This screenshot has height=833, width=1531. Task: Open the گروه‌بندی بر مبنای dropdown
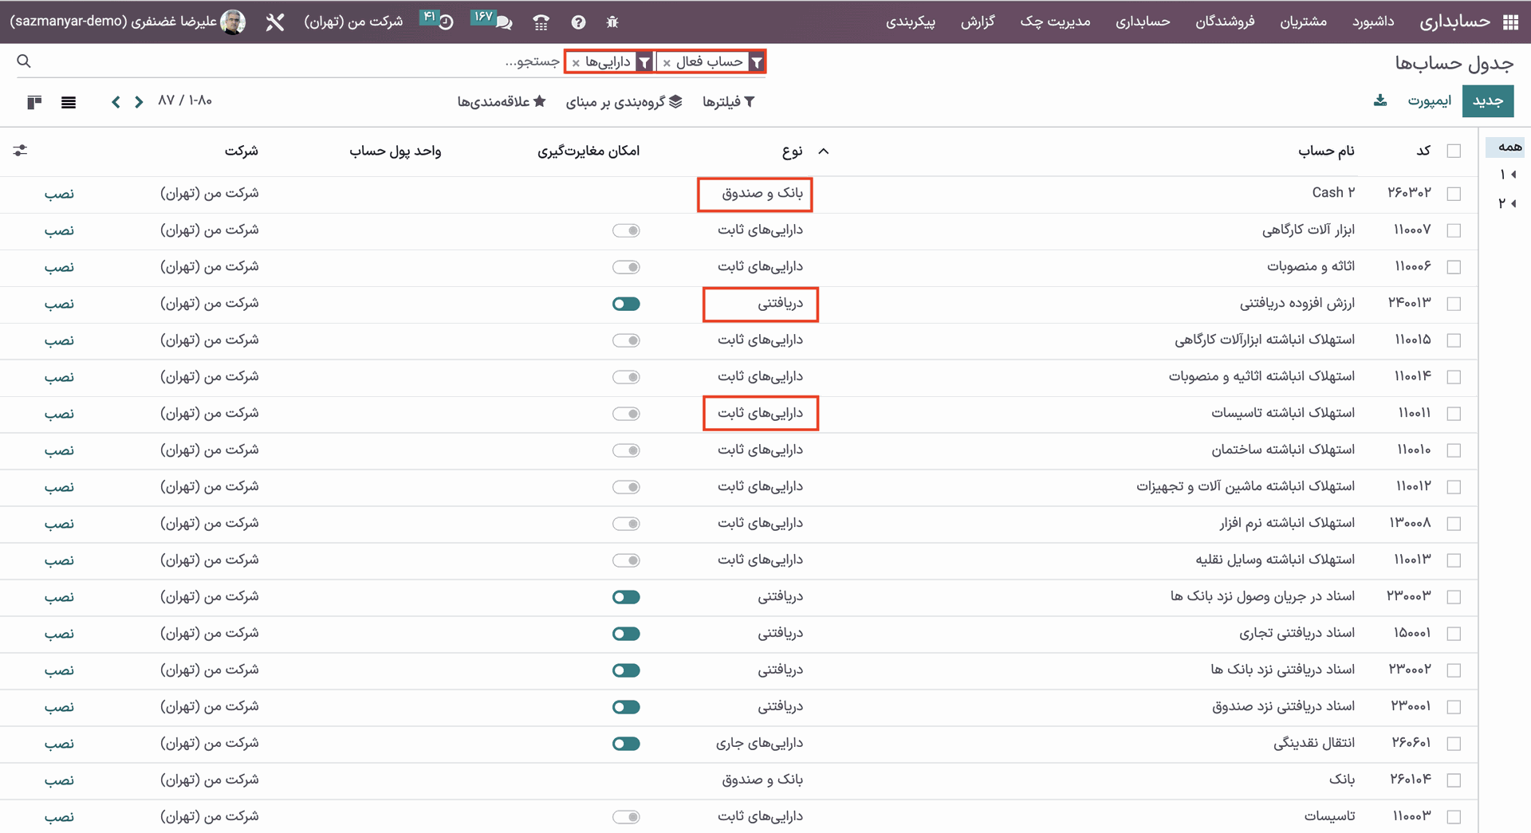click(x=624, y=101)
